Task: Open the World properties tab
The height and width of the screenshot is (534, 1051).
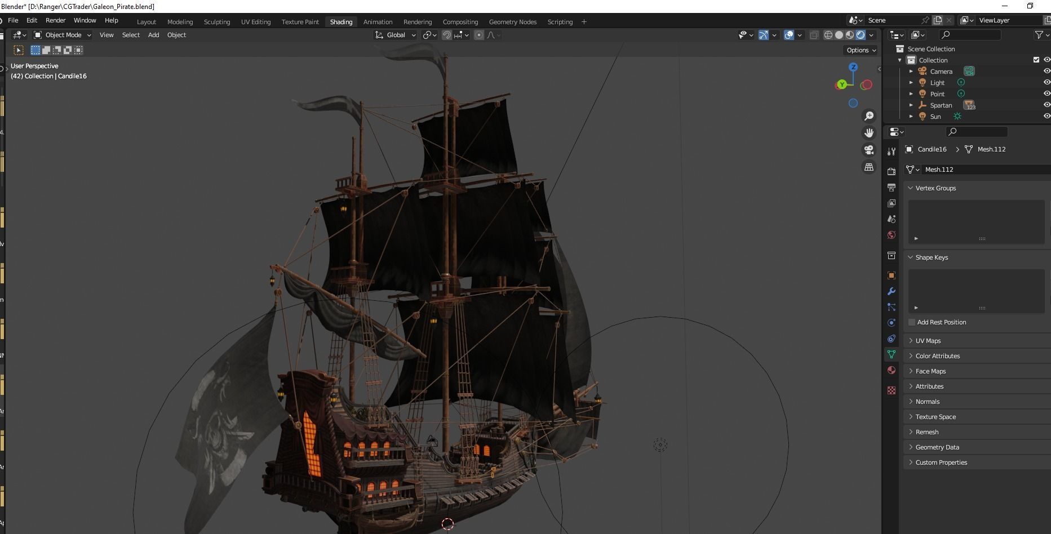Action: click(892, 235)
